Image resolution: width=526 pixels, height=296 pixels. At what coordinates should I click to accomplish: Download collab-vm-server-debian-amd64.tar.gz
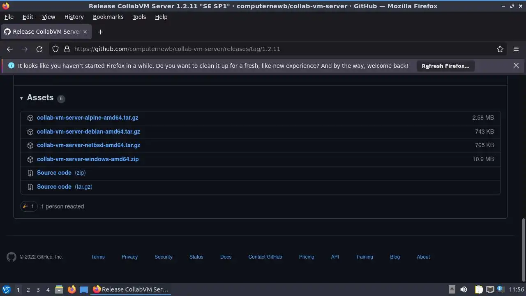click(x=88, y=132)
